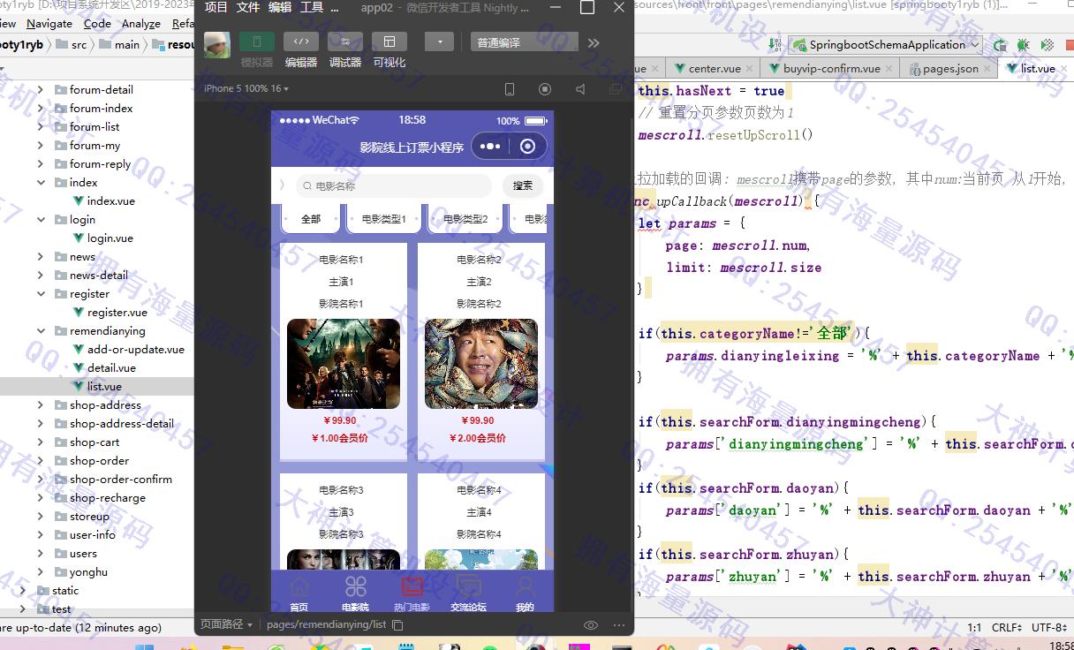Open the Navigate menu in IDE
1074x650 pixels.
coord(49,24)
